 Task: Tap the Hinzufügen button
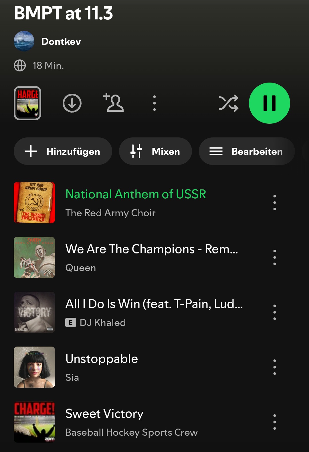(63, 151)
